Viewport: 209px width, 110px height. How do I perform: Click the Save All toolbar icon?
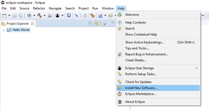tap(21, 16)
